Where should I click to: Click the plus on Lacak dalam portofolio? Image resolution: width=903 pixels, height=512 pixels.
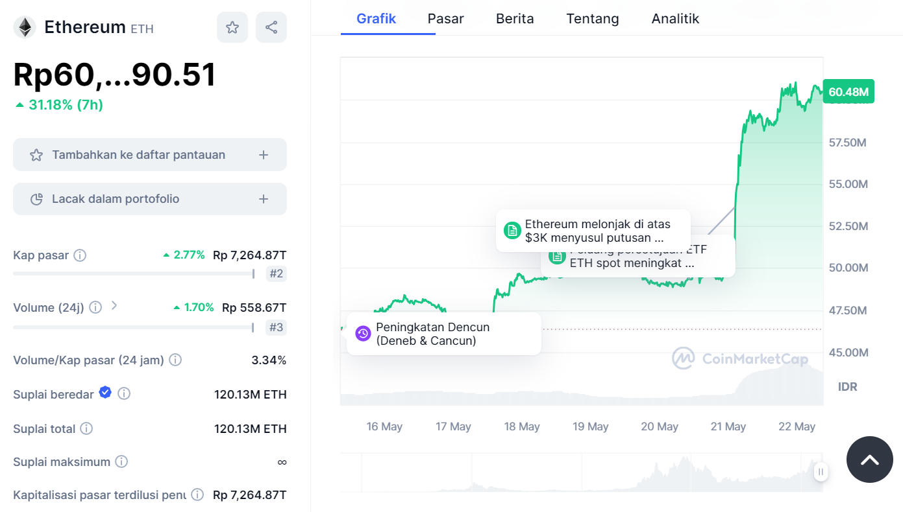point(264,199)
